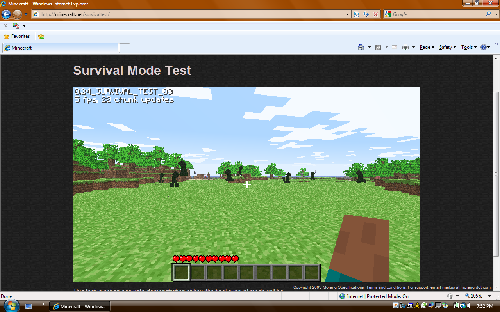Screen dimensions: 500x312
Task: Click the Java coffee cup tray icon
Action: click(396, 306)
